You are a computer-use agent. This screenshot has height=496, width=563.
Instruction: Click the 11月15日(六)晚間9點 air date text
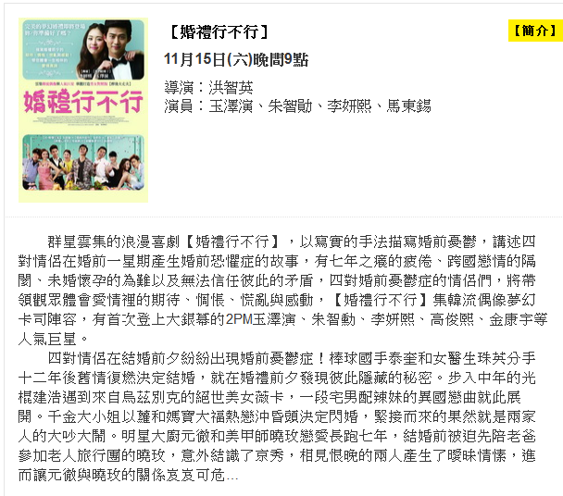(236, 59)
